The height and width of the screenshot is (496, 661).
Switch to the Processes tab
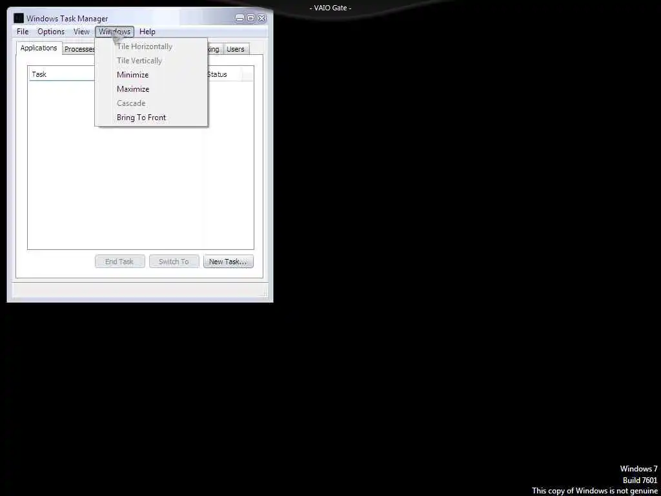click(x=79, y=49)
